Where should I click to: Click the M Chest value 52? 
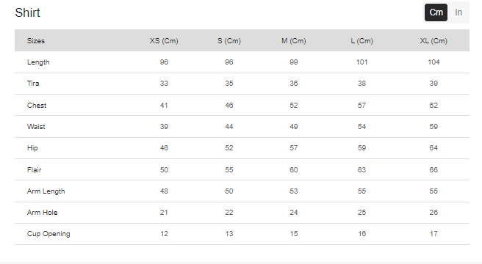tap(294, 106)
